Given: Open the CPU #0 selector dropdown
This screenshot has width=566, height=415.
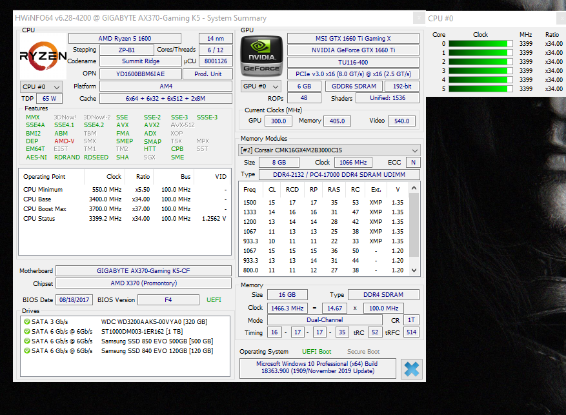Looking at the screenshot, I should 41,86.
